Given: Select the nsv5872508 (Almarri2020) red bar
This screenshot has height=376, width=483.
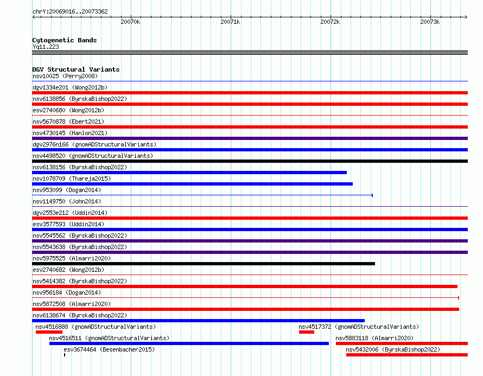Looking at the screenshot, I should tap(245, 309).
